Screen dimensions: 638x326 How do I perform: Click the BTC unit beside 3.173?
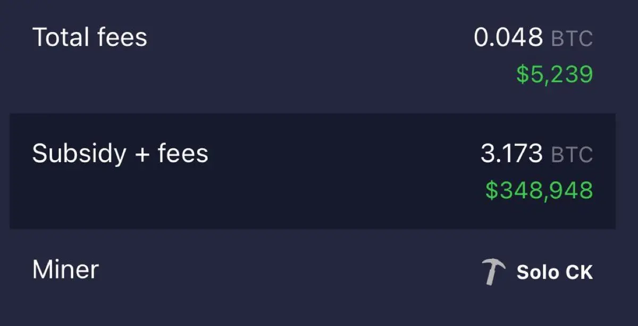click(x=572, y=155)
